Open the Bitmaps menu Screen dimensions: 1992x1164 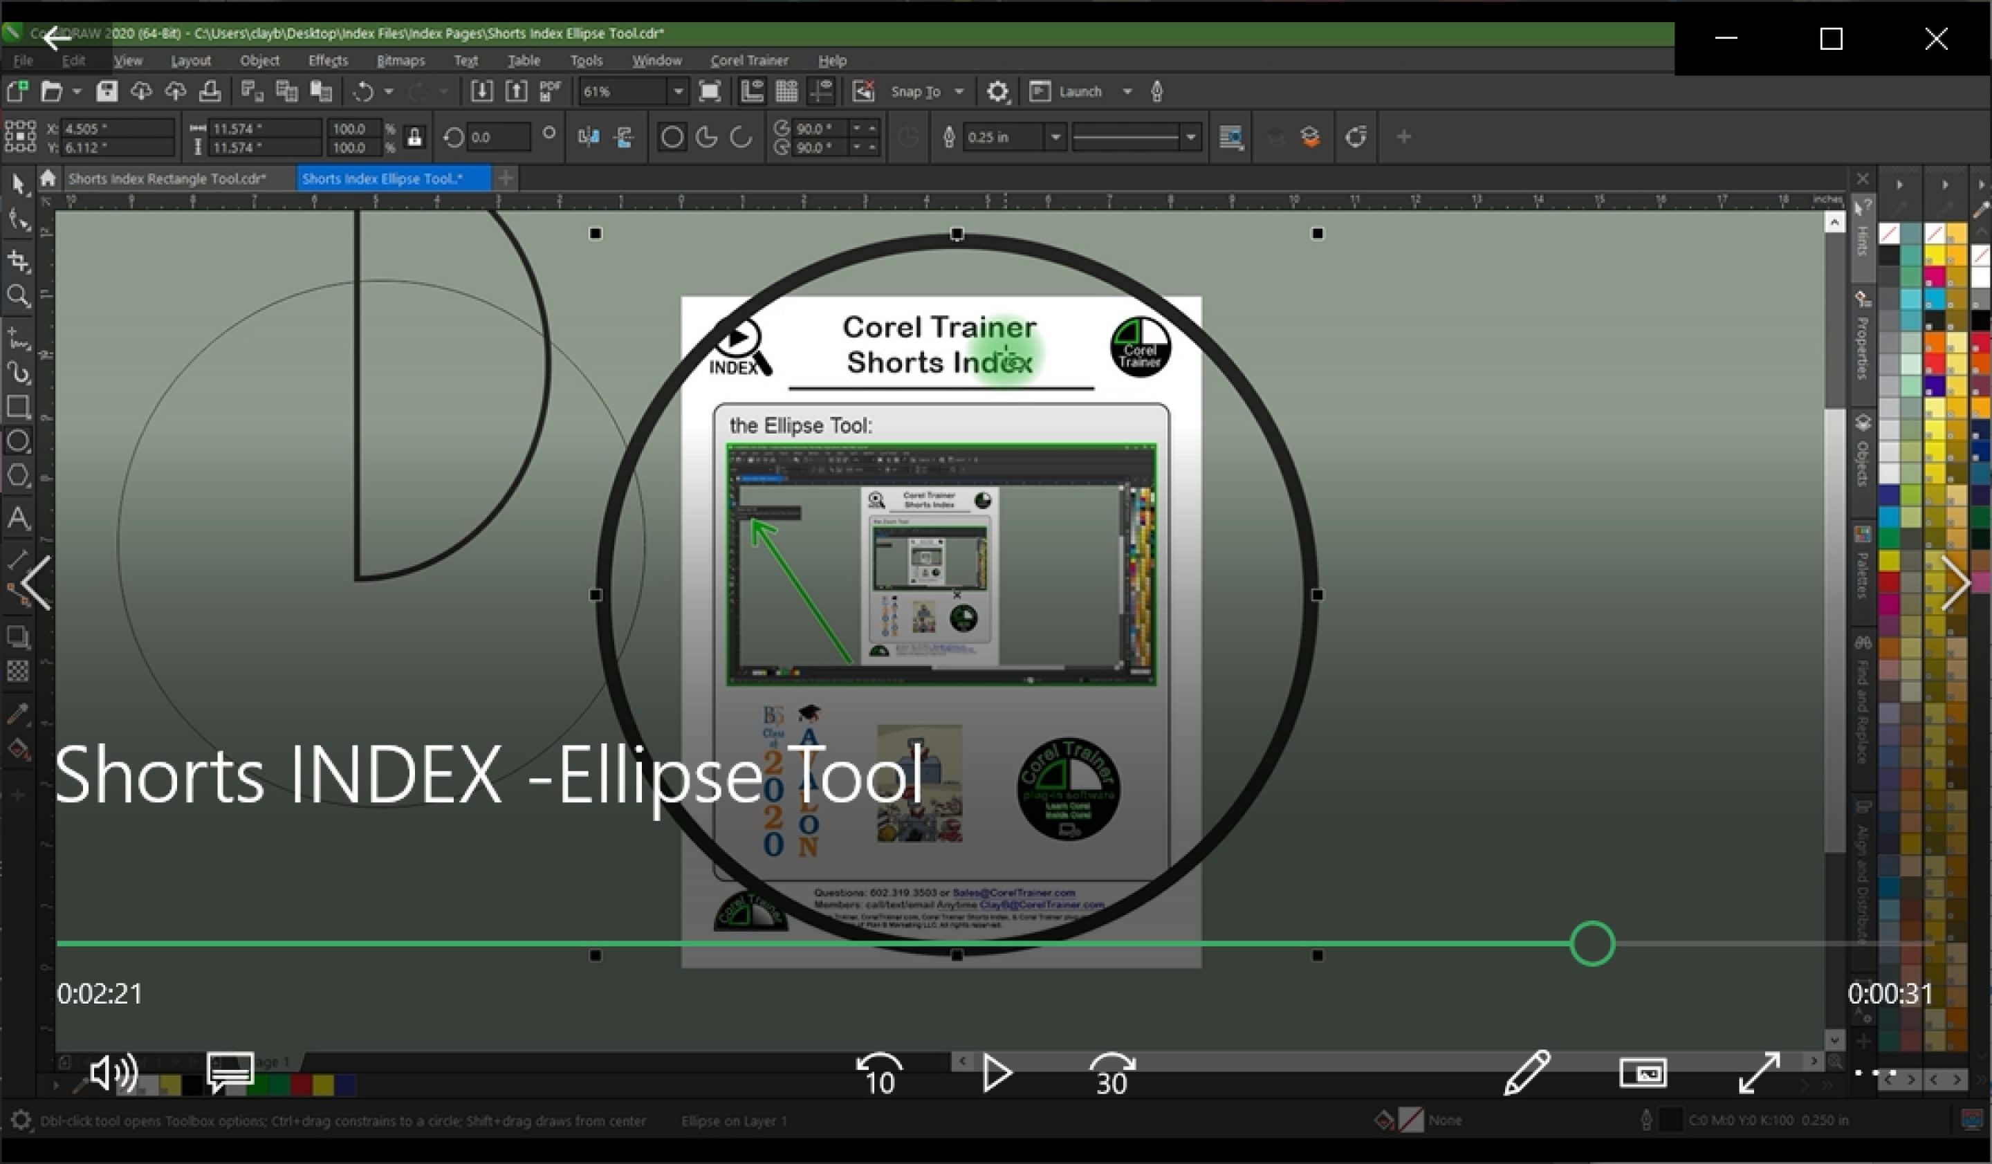click(400, 61)
